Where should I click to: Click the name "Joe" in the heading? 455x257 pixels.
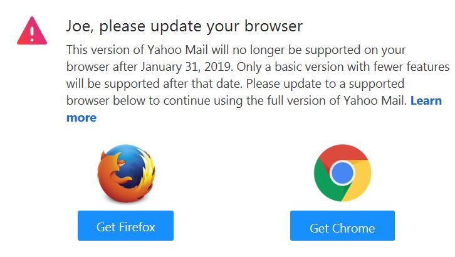click(78, 26)
